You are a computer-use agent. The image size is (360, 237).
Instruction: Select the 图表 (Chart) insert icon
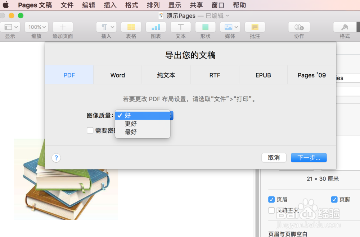[156, 27]
